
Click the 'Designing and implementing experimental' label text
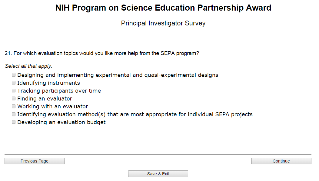click(118, 75)
